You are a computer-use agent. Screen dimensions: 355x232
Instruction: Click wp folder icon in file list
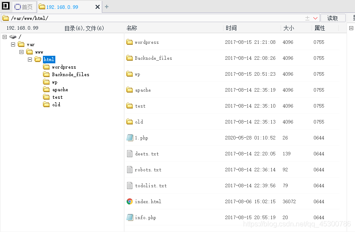pyautogui.click(x=130, y=74)
